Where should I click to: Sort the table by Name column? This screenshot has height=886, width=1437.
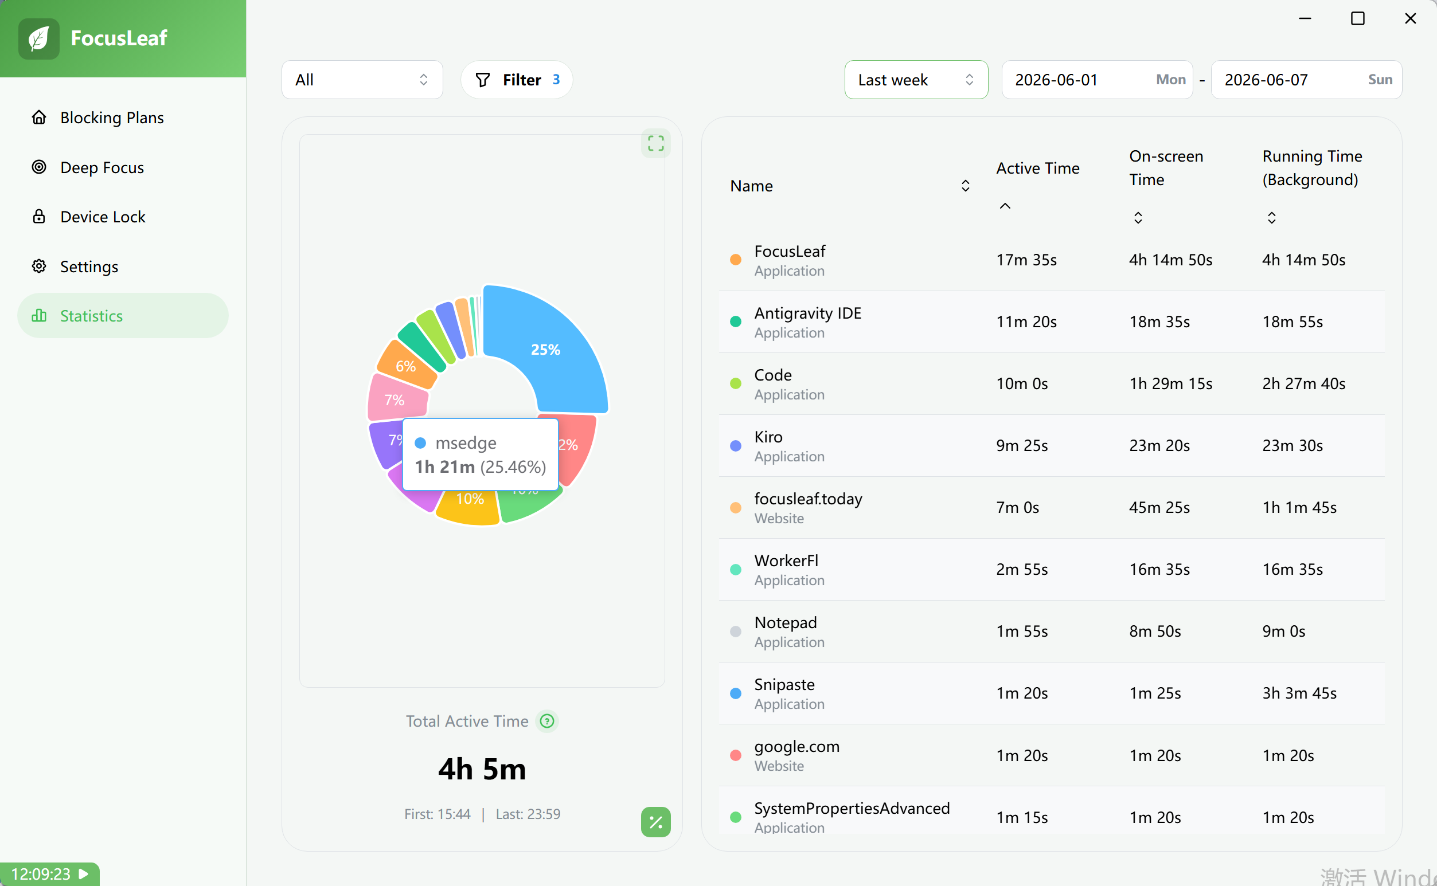[965, 186]
